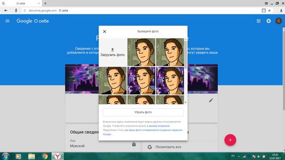
Task: Open file explorer from taskbar
Action: (32, 156)
